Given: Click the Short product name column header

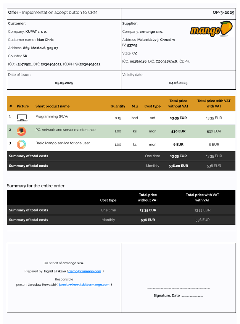Looking at the screenshot, I should [x=52, y=106].
